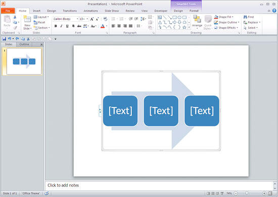Click the zoom in plus button
Screen dimensions: 278x197
264,193
